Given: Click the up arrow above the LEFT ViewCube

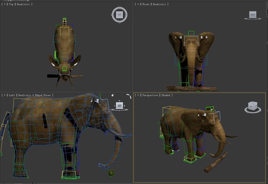Looking at the screenshot, I should tap(119, 101).
